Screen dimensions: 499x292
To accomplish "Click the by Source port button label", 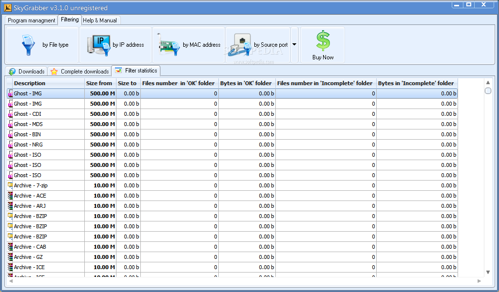I will [x=271, y=45].
